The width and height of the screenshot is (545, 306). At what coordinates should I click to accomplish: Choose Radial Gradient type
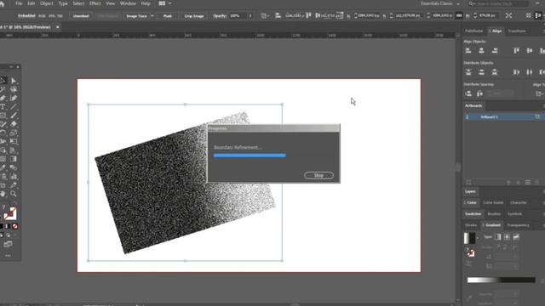(x=508, y=237)
